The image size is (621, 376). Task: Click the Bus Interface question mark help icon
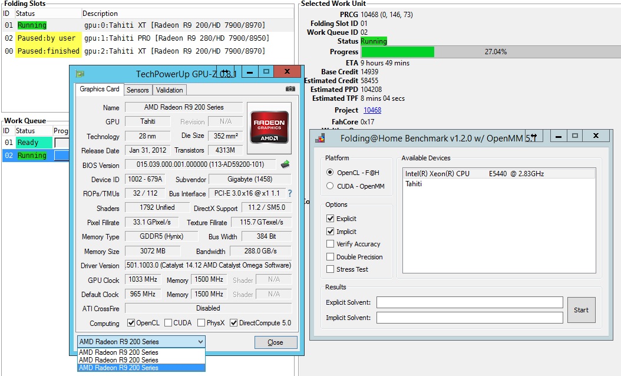(290, 193)
